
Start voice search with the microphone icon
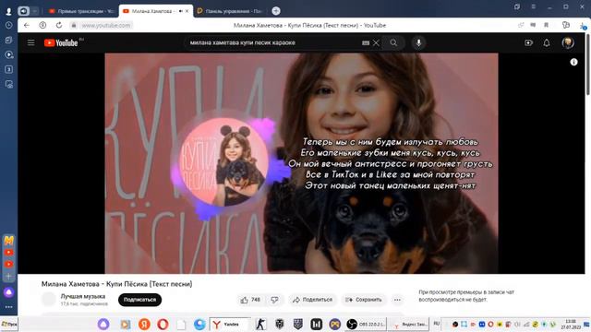(x=418, y=43)
